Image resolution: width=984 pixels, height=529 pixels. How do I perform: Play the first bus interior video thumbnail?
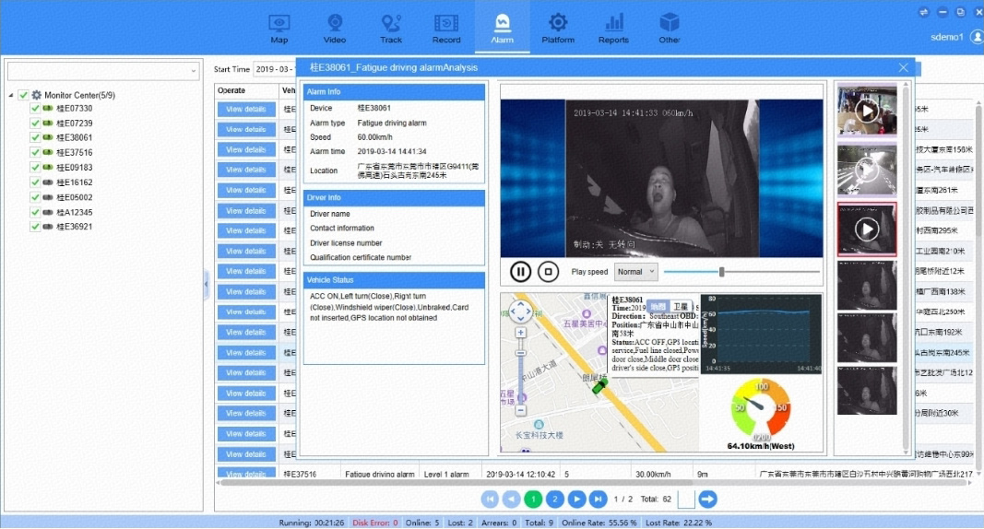pyautogui.click(x=867, y=112)
